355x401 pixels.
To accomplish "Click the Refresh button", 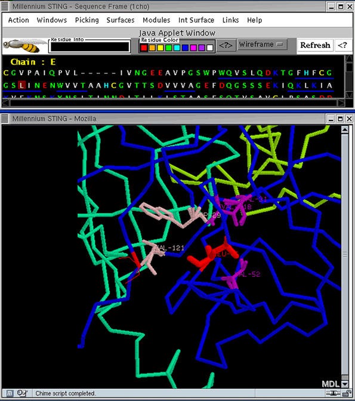I will pos(315,45).
